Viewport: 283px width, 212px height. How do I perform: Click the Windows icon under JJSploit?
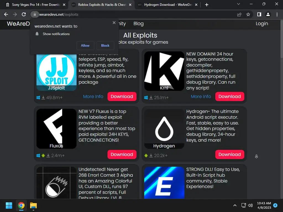pyautogui.click(x=38, y=98)
